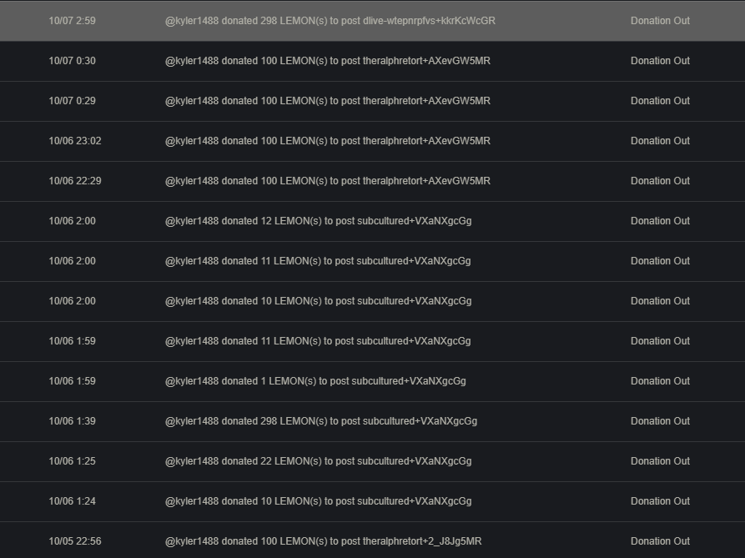Click Donation Out in the 10/06 2:00 10 LEMON row
745x558 pixels.
point(660,301)
